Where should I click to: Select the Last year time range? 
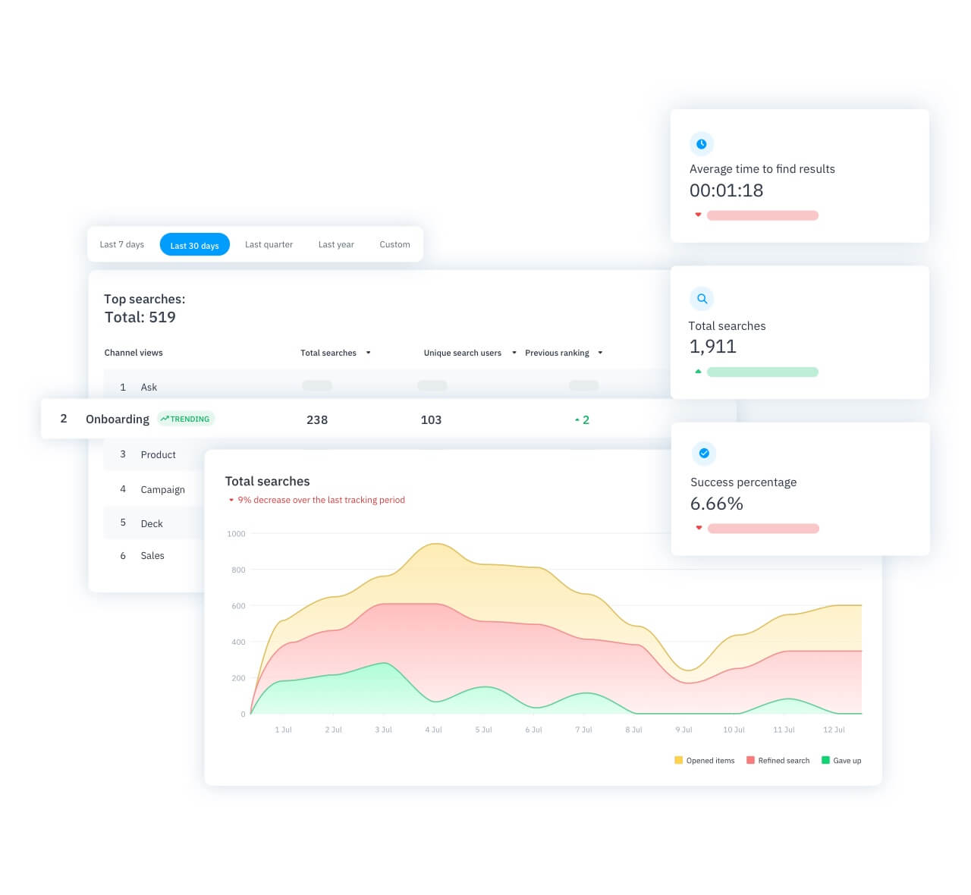(336, 244)
